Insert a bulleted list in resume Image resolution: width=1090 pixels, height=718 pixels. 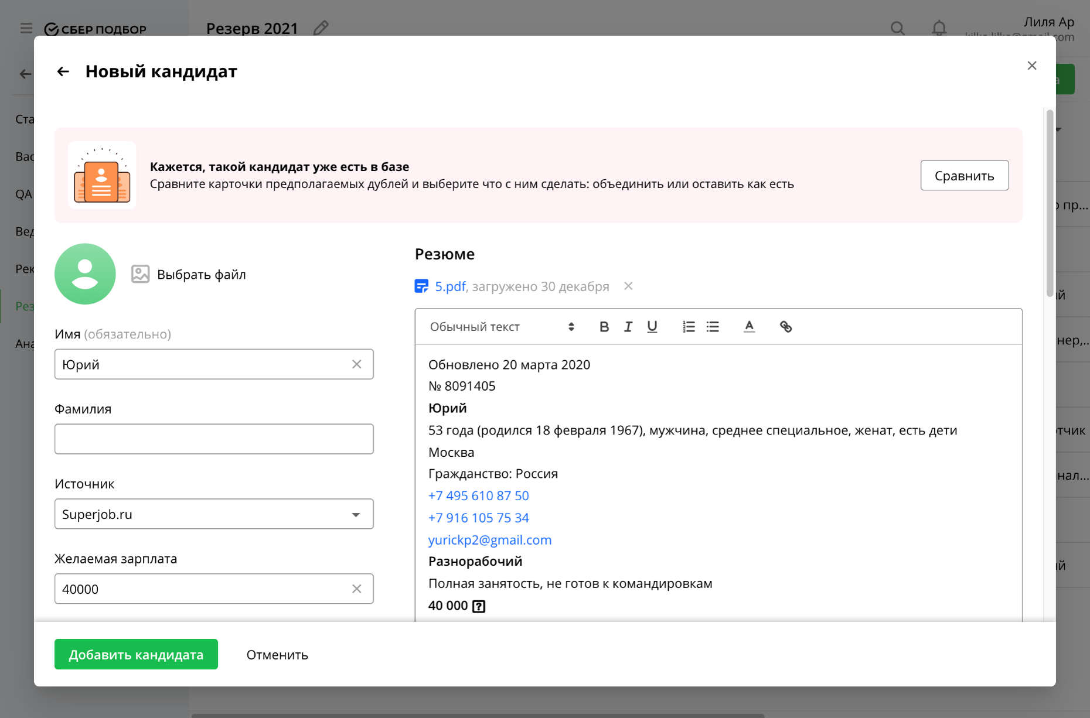click(x=713, y=327)
